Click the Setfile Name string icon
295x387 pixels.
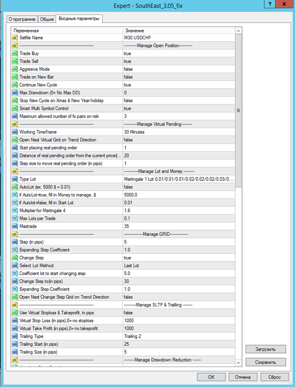tap(15, 38)
